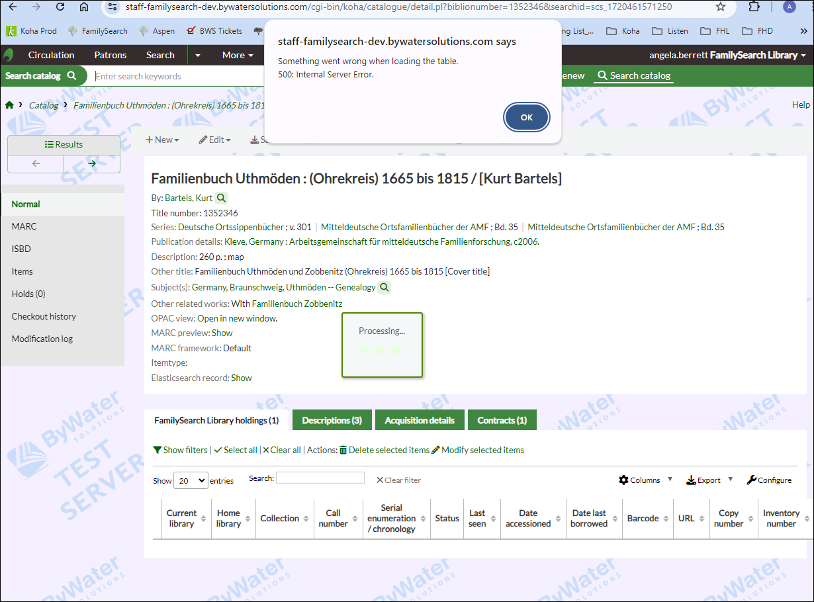Image resolution: width=814 pixels, height=602 pixels.
Task: Change the entries-per-page dropdown showing 20
Action: coord(191,481)
